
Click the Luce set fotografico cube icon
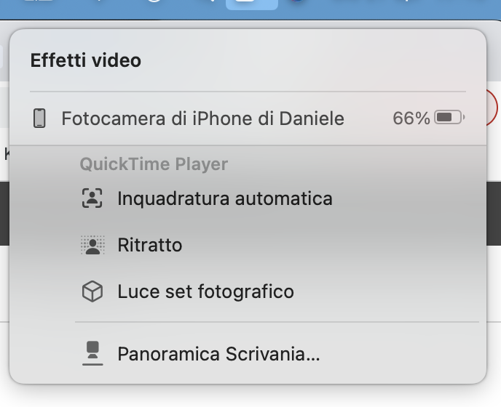coord(92,292)
